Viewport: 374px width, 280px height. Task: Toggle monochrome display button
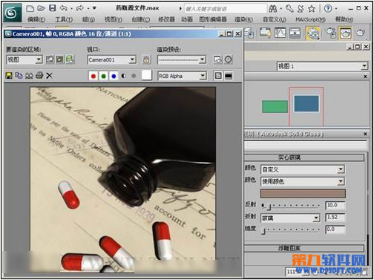pos(134,76)
